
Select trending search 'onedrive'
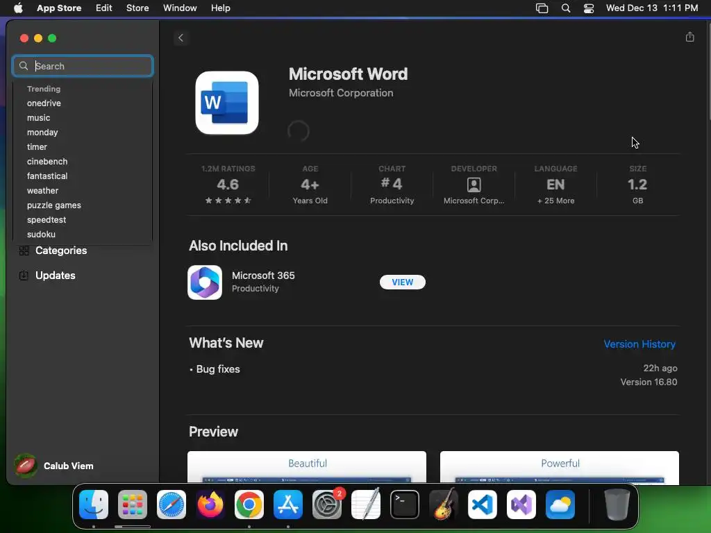(x=44, y=103)
